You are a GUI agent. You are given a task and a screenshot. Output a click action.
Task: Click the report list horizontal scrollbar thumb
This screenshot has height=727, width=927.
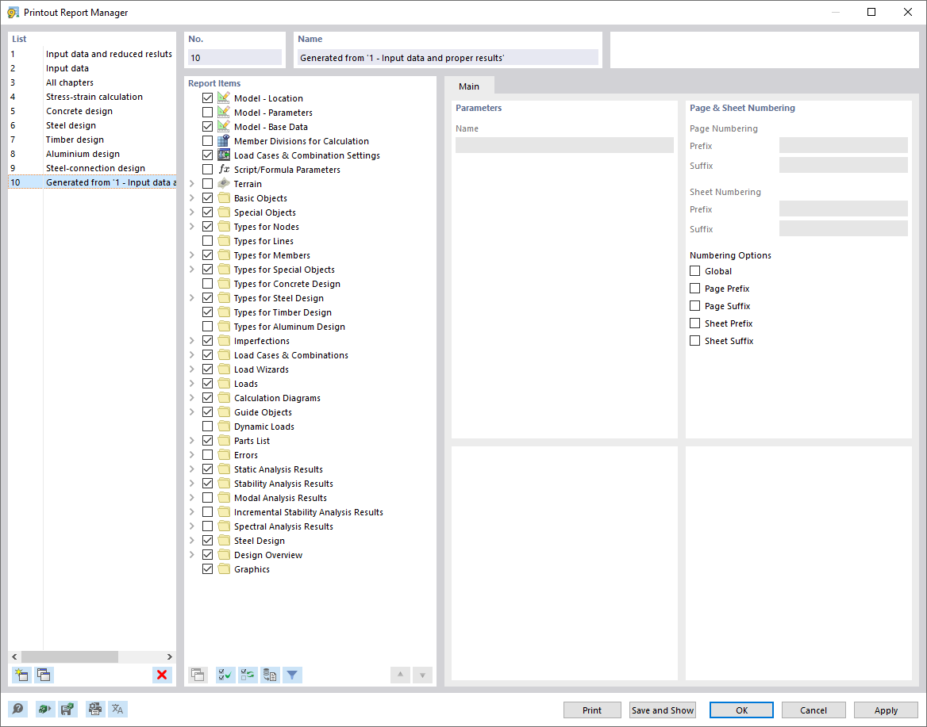pos(70,656)
